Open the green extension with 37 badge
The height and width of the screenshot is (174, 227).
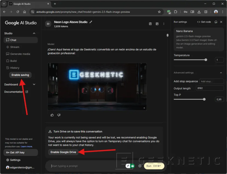(x=169, y=12)
